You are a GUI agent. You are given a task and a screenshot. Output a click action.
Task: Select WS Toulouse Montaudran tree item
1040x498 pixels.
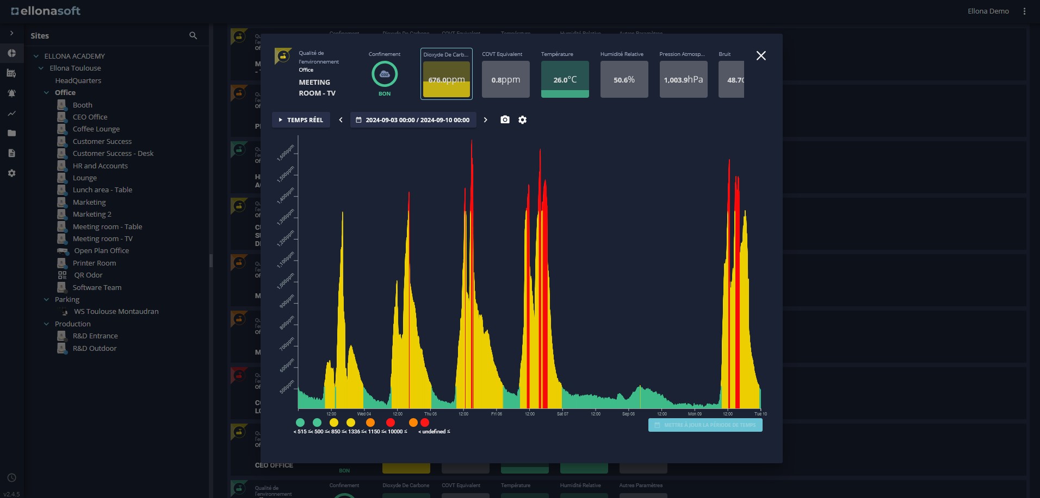click(116, 311)
